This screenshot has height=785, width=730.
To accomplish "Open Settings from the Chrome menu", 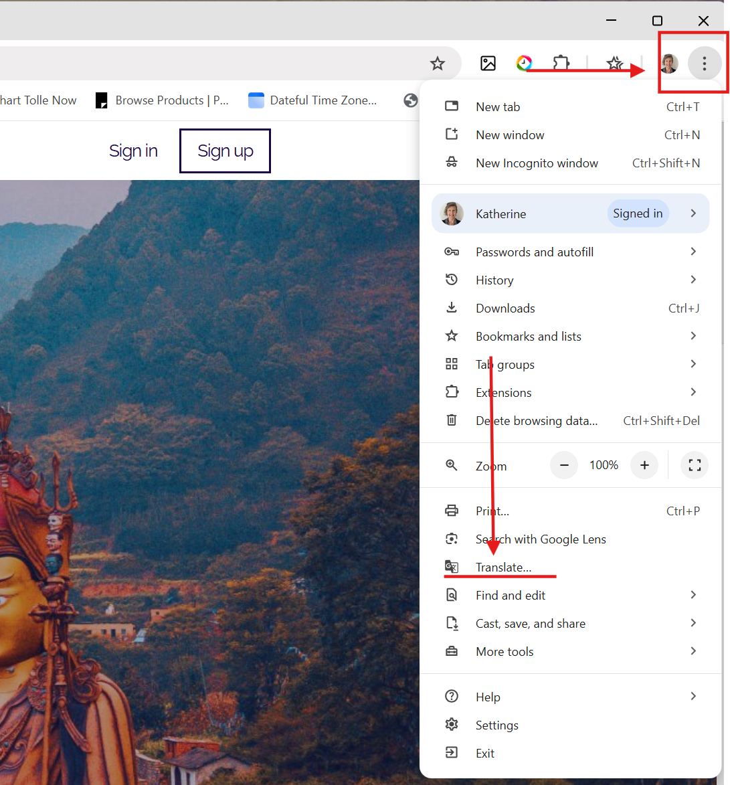I will point(496,725).
